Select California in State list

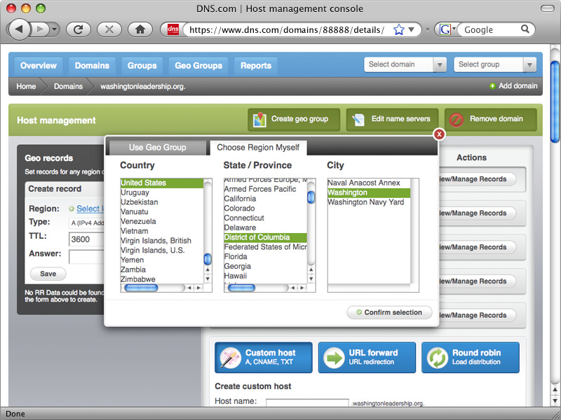point(265,199)
